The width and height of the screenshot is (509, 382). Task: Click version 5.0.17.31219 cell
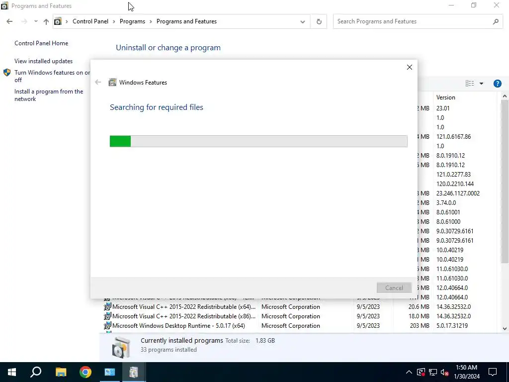(x=452, y=325)
